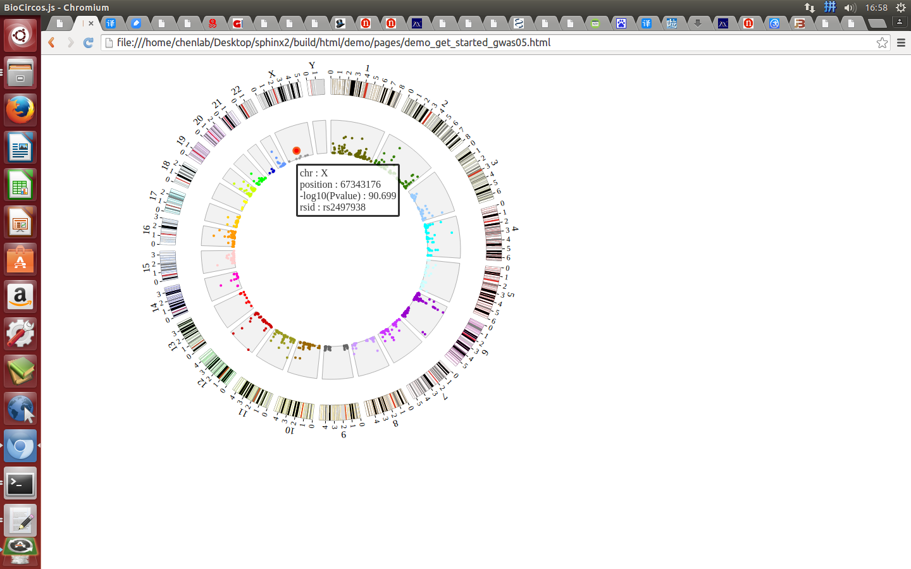Switch to the tab with Baidu paw favicon
Screen dimensions: 911x569
tap(621, 23)
